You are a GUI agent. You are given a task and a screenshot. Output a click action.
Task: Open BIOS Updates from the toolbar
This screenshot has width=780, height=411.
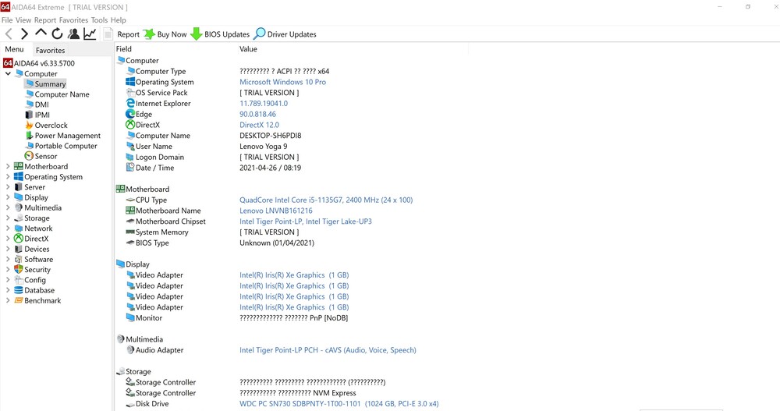pyautogui.click(x=220, y=34)
